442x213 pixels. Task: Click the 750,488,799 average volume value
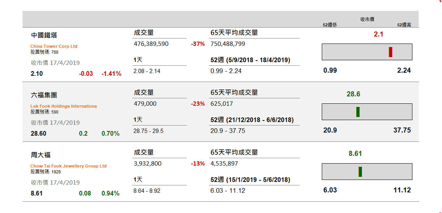228,44
